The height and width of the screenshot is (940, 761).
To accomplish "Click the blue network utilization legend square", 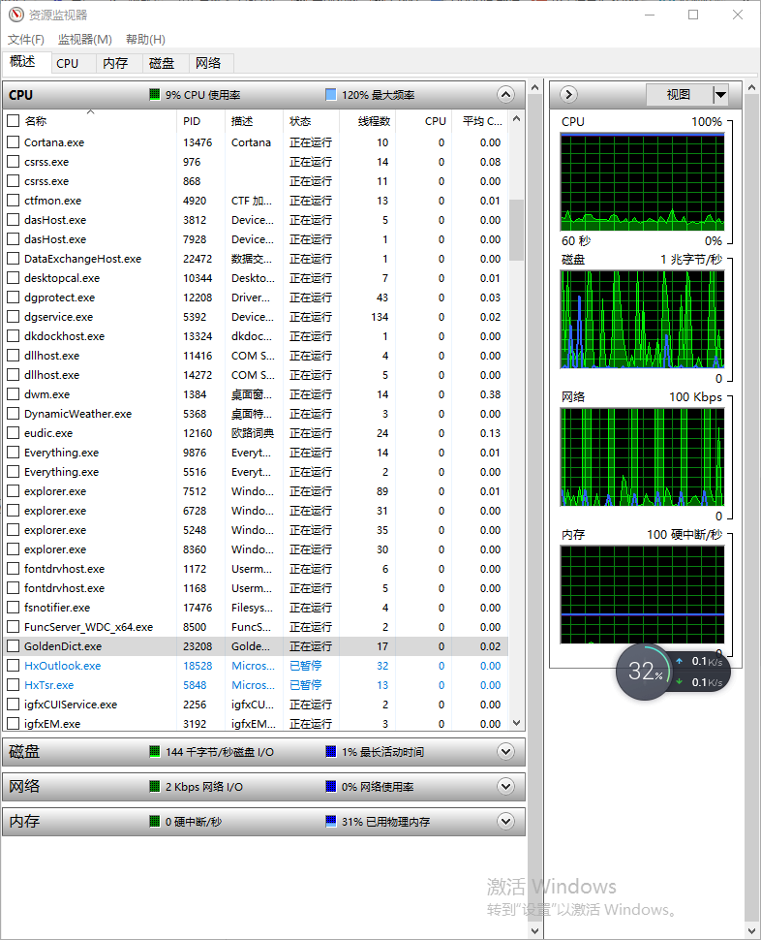I will tap(330, 786).
